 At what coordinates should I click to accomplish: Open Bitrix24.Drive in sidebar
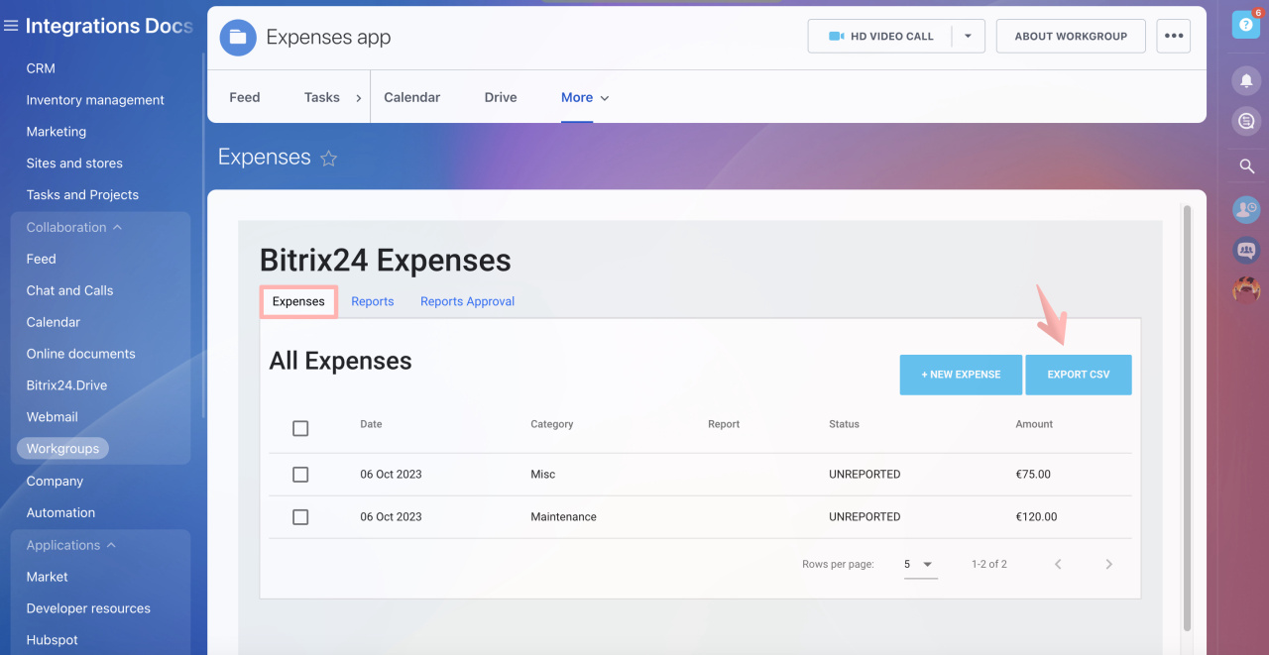tap(66, 385)
